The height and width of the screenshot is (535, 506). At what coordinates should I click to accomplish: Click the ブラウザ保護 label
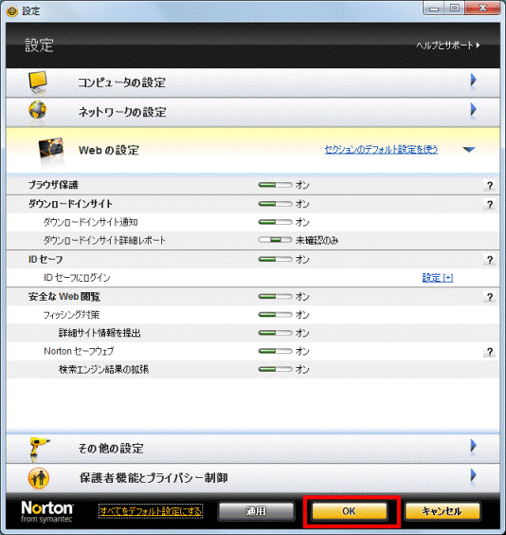(53, 185)
